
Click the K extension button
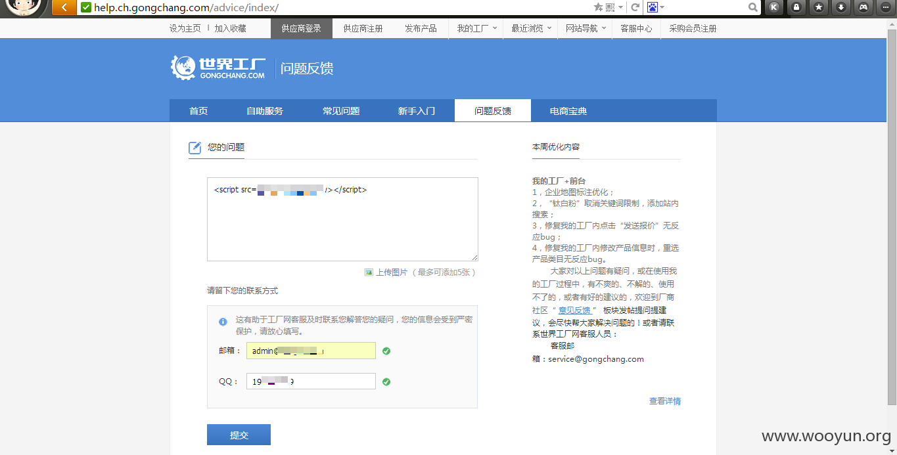(x=774, y=7)
